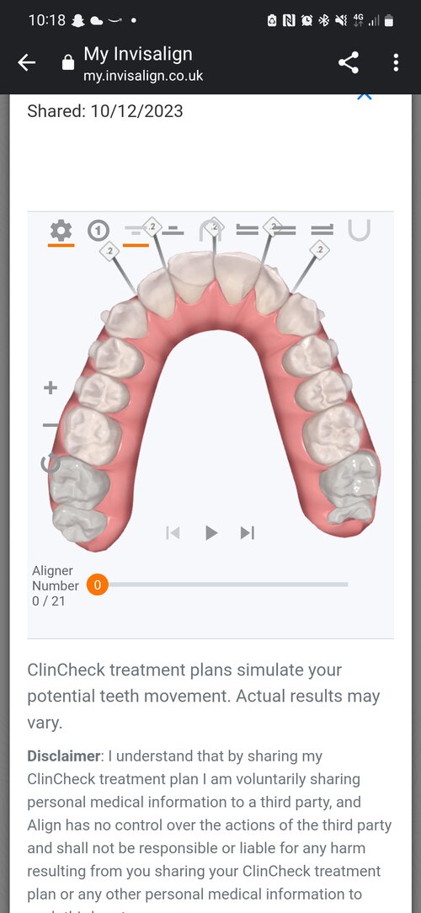This screenshot has height=913, width=421.
Task: Tap the share icon in browser header
Action: [x=349, y=62]
